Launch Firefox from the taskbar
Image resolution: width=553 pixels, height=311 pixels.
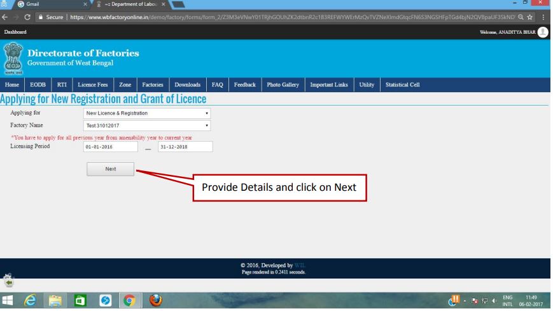tap(155, 300)
